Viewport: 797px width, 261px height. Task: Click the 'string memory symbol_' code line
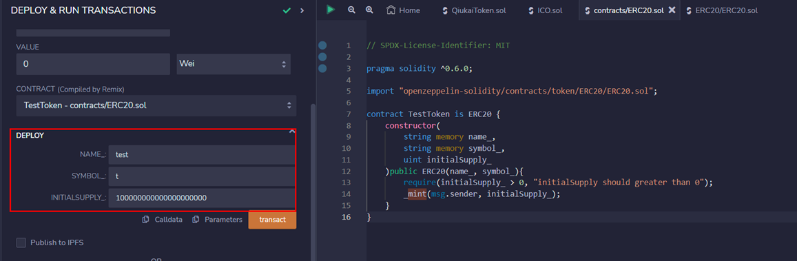(x=455, y=148)
